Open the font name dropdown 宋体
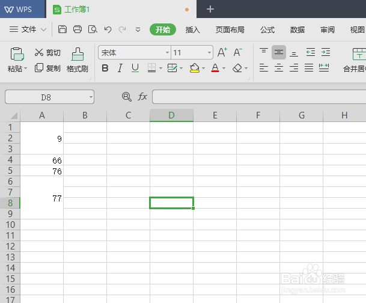The height and width of the screenshot is (303, 366). coord(167,52)
